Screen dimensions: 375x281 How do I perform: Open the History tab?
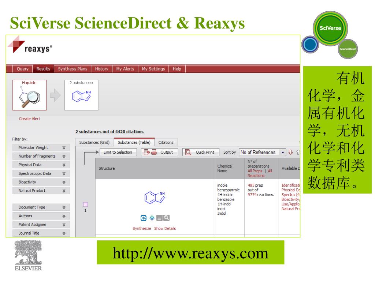102,69
